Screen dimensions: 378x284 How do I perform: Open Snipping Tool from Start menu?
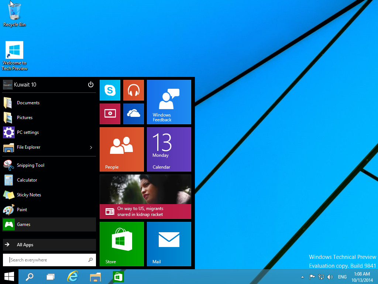coord(31,165)
